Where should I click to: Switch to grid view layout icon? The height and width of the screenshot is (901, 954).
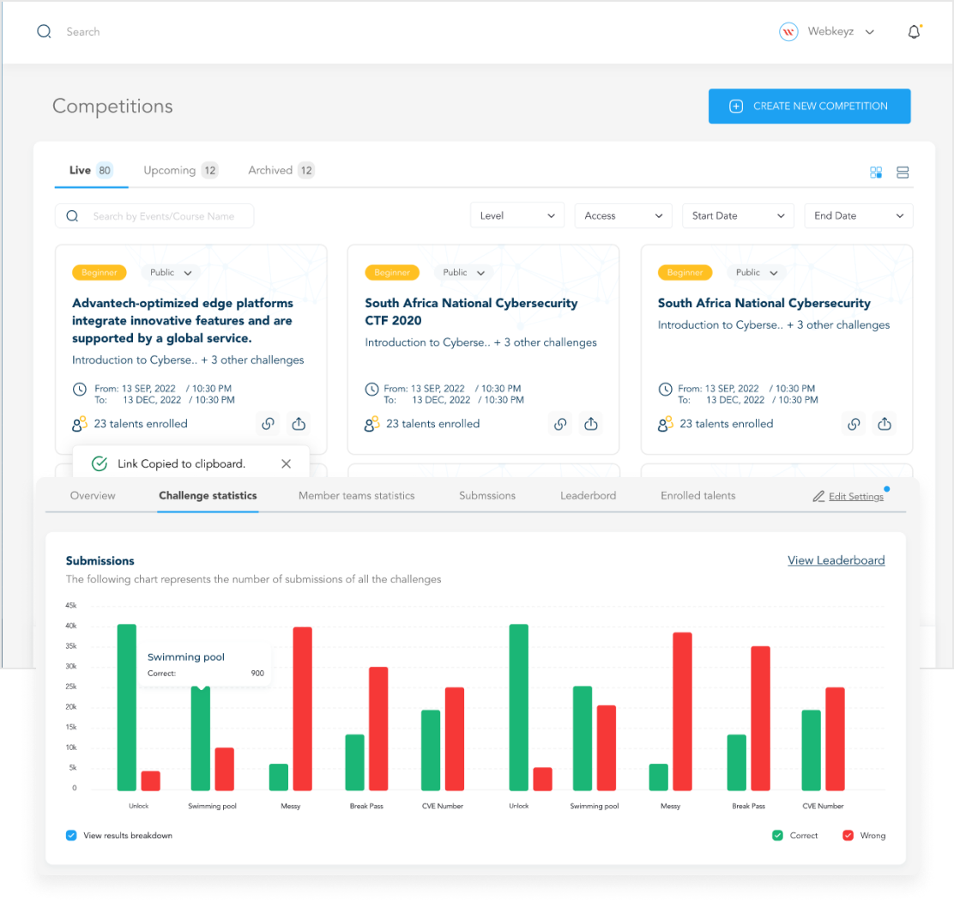pyautogui.click(x=876, y=172)
